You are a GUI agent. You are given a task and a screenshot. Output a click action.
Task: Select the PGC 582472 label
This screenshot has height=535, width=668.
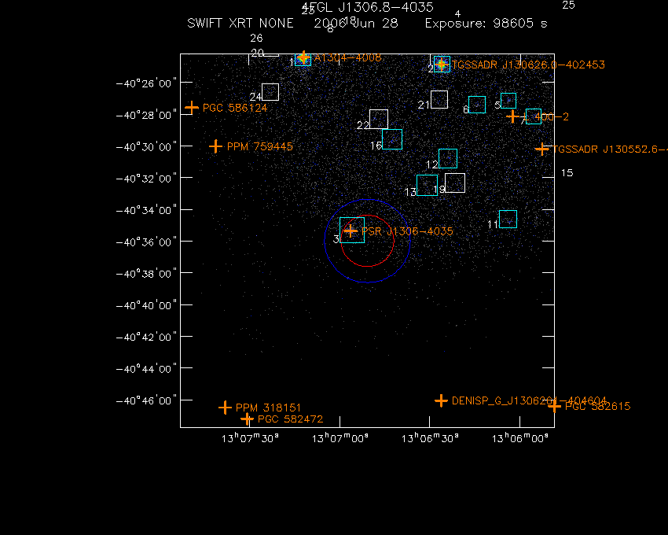291,419
